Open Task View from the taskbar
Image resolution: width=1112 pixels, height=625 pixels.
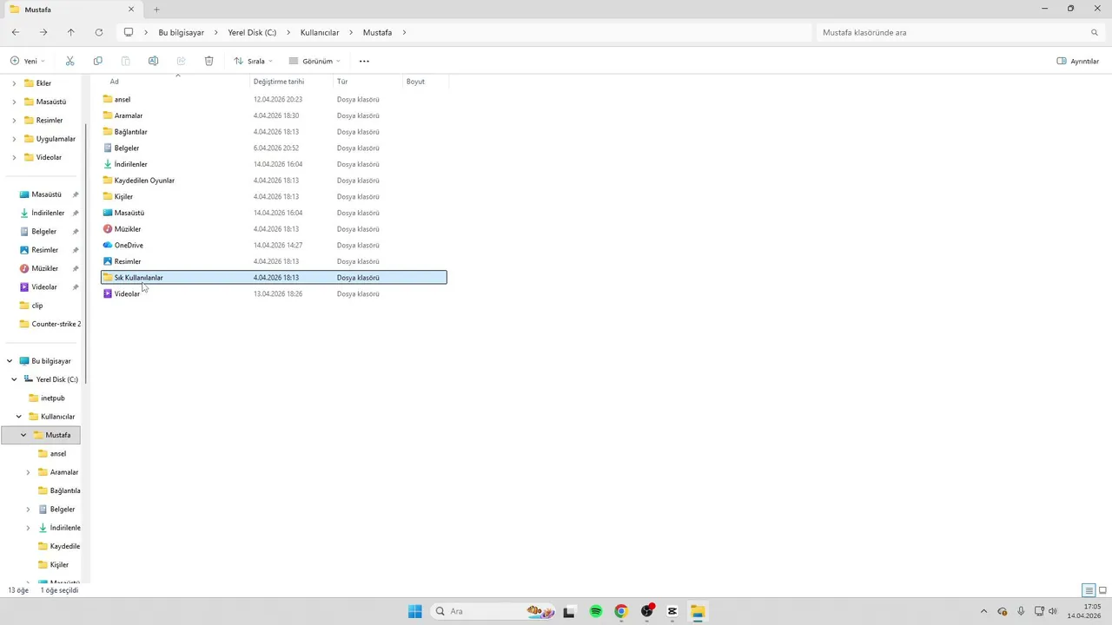(569, 611)
